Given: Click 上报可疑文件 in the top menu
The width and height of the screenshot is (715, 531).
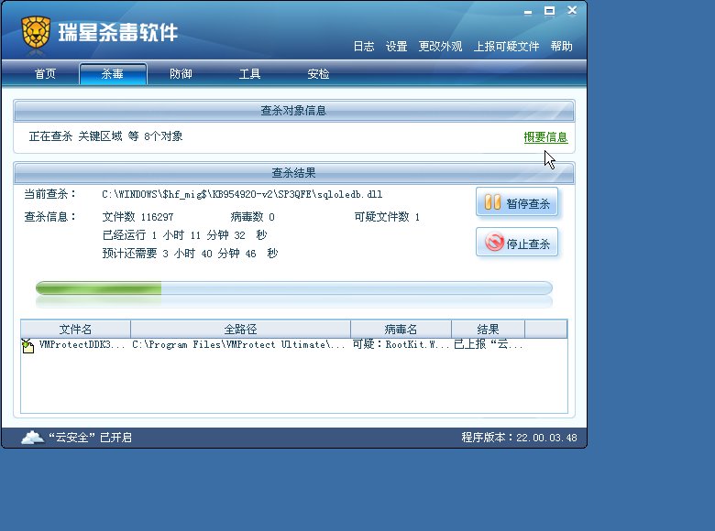Looking at the screenshot, I should click(506, 47).
